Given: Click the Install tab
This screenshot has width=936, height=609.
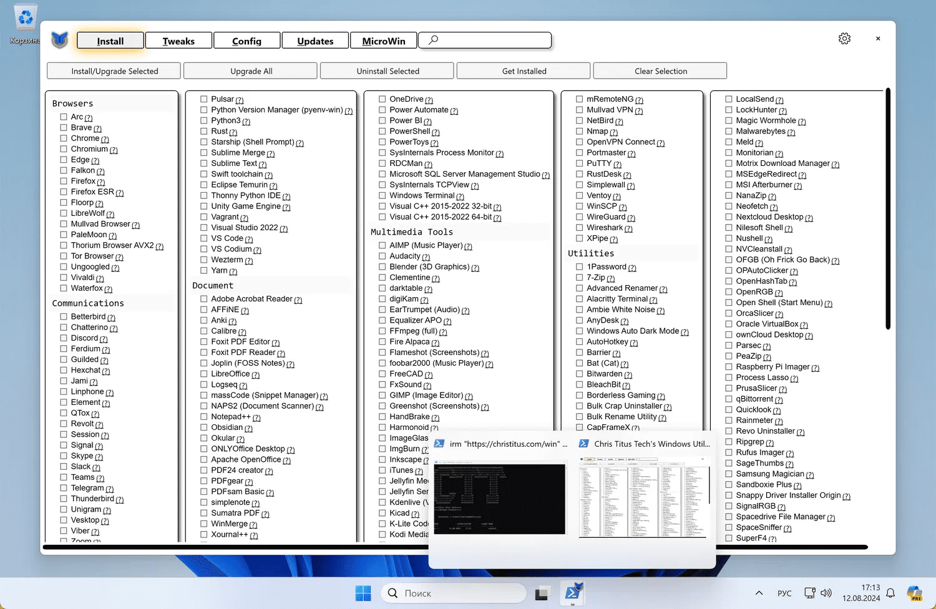Looking at the screenshot, I should point(110,41).
